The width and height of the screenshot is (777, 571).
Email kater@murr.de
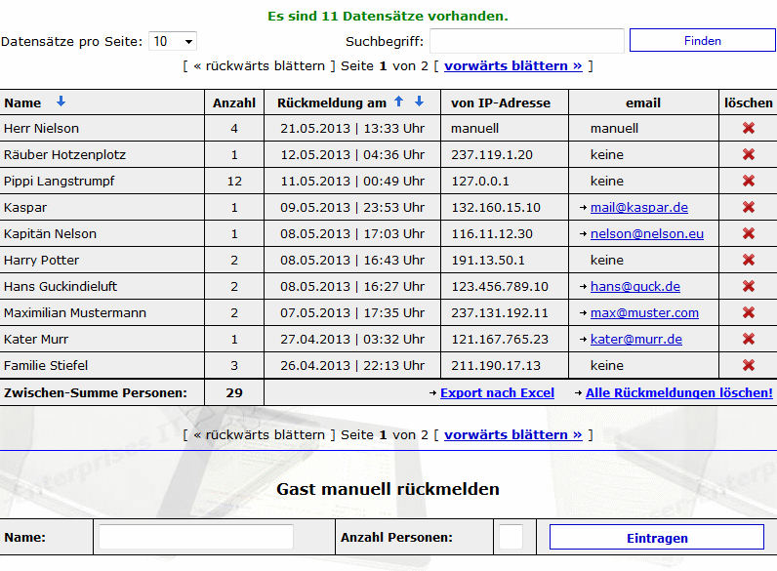(636, 339)
